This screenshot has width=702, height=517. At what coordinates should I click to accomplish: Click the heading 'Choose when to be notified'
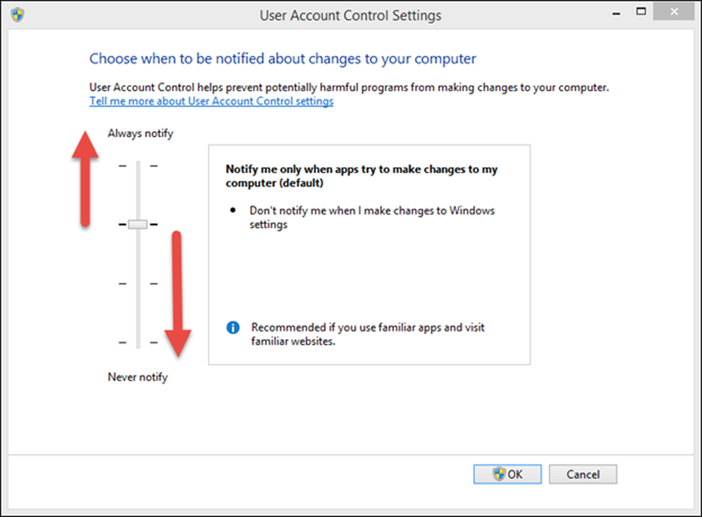pyautogui.click(x=282, y=59)
